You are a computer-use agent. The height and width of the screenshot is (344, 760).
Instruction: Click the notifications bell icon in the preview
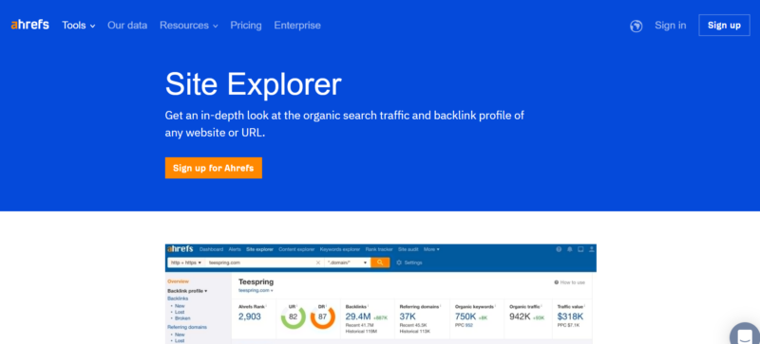click(x=569, y=249)
